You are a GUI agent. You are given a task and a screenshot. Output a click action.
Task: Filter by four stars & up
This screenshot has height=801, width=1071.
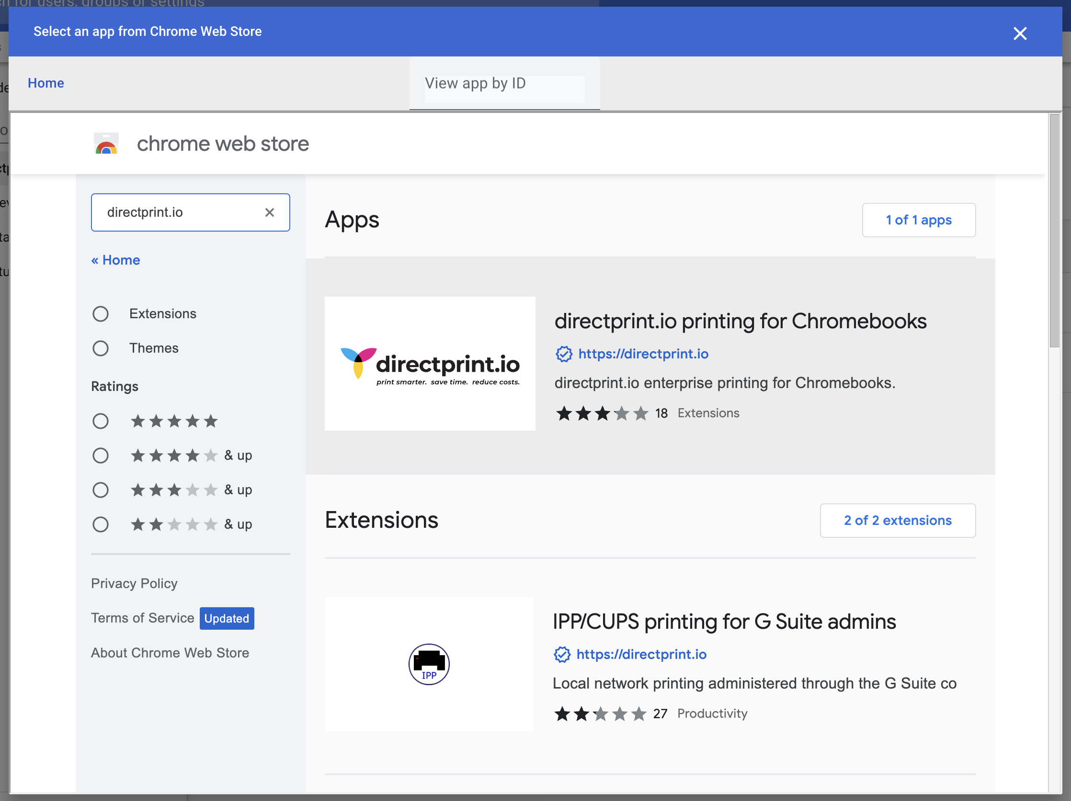(101, 456)
